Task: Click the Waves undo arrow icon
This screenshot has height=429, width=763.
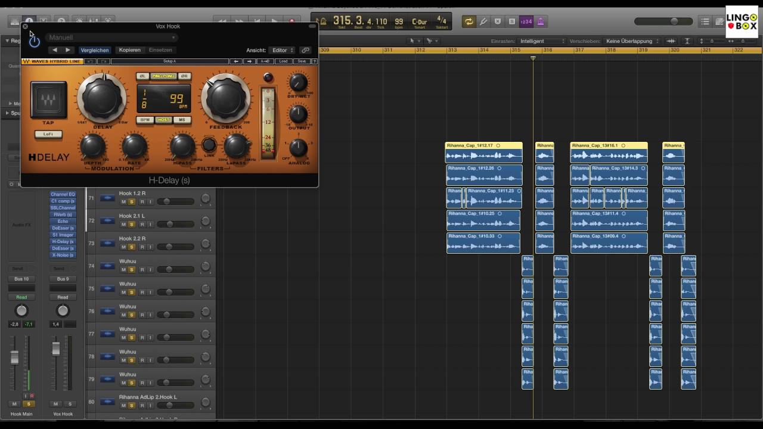Action: 90,61
